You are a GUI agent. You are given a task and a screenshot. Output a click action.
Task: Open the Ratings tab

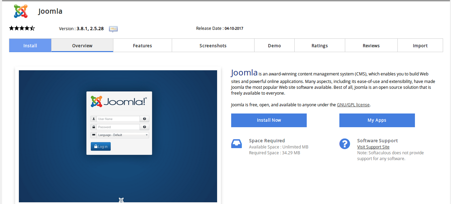320,45
